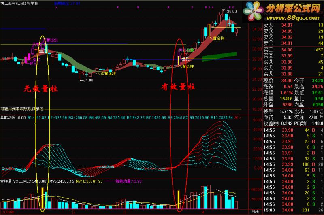Click the 内盘 6150 value
This screenshot has height=215, width=324.
318,105
